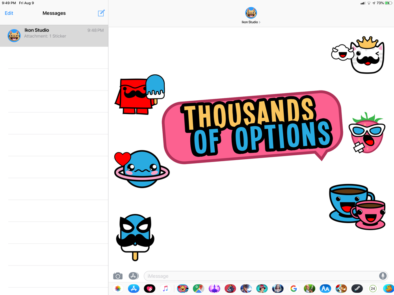Tap the microphone dictation icon
This screenshot has width=394, height=295.
coord(382,276)
